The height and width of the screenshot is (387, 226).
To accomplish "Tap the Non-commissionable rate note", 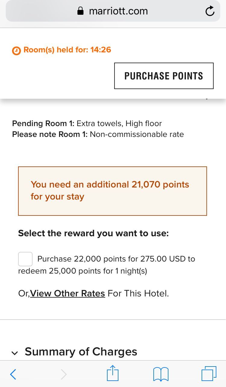I will click(137, 134).
